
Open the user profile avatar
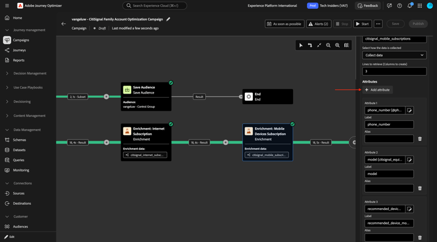[x=430, y=6]
